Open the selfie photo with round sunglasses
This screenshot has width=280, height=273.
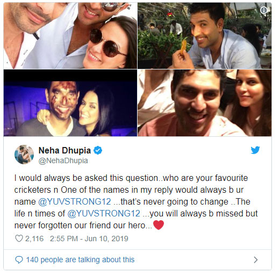pos(70,36)
